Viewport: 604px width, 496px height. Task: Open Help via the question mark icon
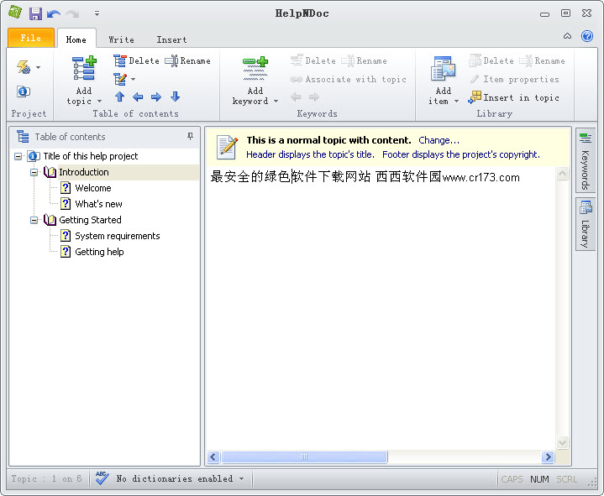pos(587,36)
